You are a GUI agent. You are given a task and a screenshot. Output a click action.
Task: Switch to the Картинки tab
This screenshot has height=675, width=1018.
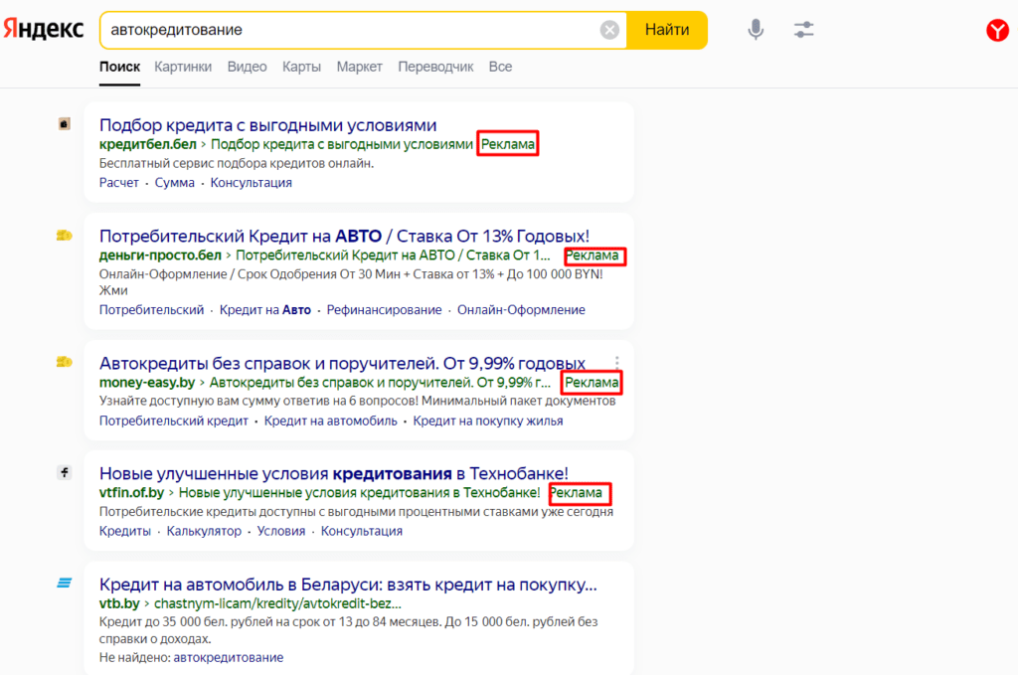[x=183, y=67]
